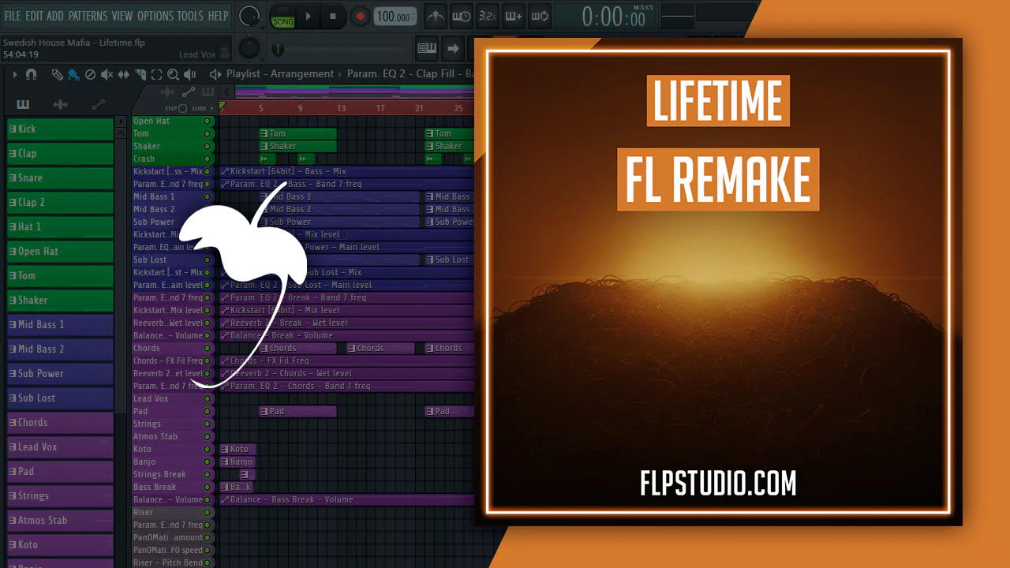Show note patterns in the picker panel
Image resolution: width=1010 pixels, height=568 pixels.
[x=23, y=104]
